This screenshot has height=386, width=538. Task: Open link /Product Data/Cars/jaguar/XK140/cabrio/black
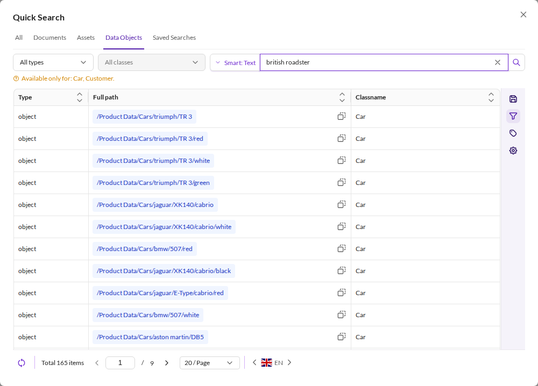[x=164, y=271]
